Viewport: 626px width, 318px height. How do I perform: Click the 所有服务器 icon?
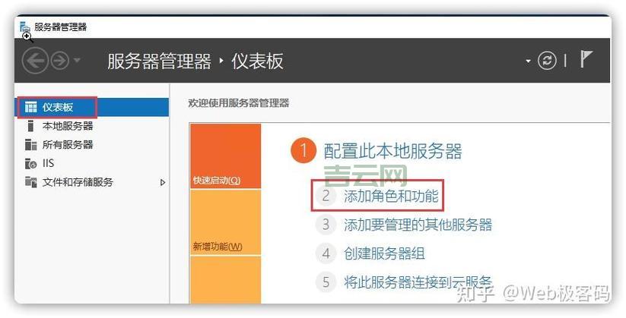(30, 145)
